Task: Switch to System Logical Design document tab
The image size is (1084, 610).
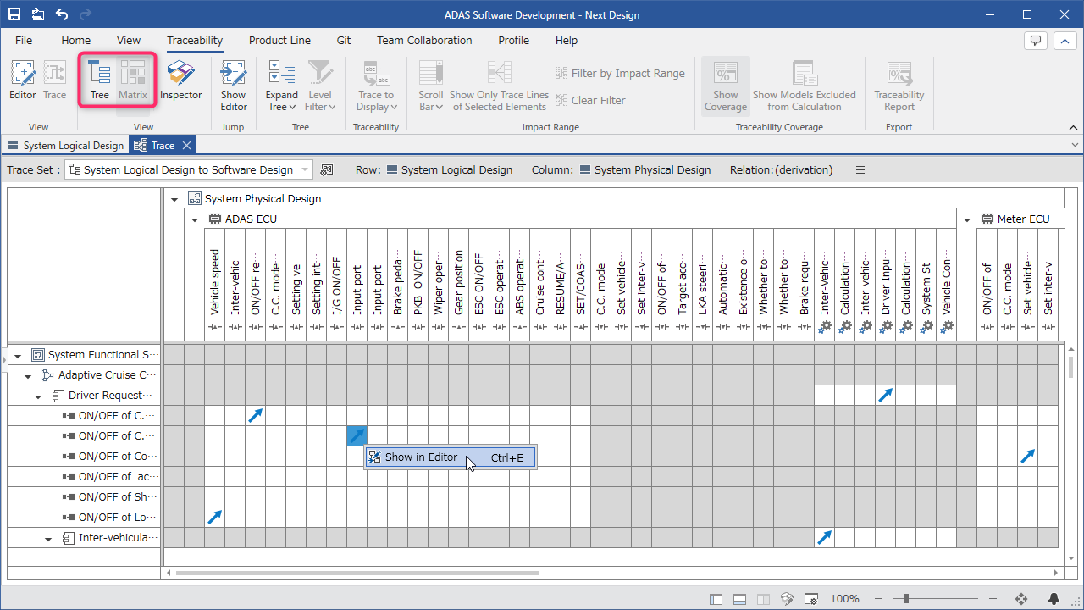Action: pyautogui.click(x=65, y=146)
